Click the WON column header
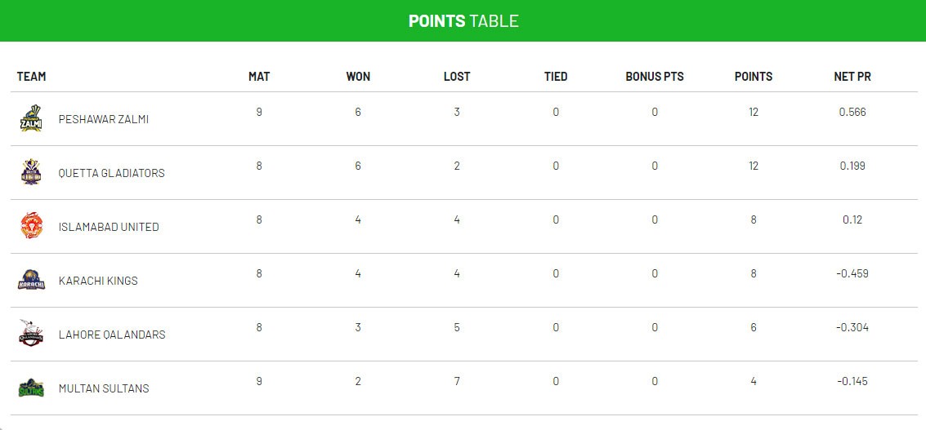The width and height of the screenshot is (926, 430). (358, 77)
